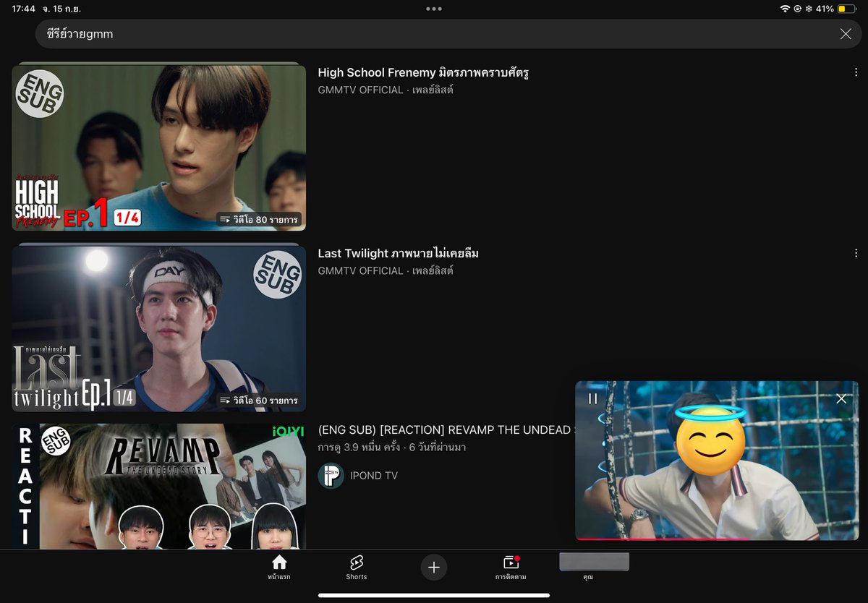Open the You profile tab
868x603 pixels.
[594, 568]
